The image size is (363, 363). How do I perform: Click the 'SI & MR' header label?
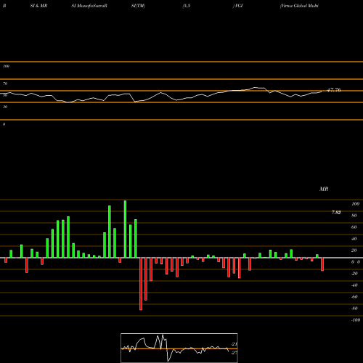pos(38,6)
